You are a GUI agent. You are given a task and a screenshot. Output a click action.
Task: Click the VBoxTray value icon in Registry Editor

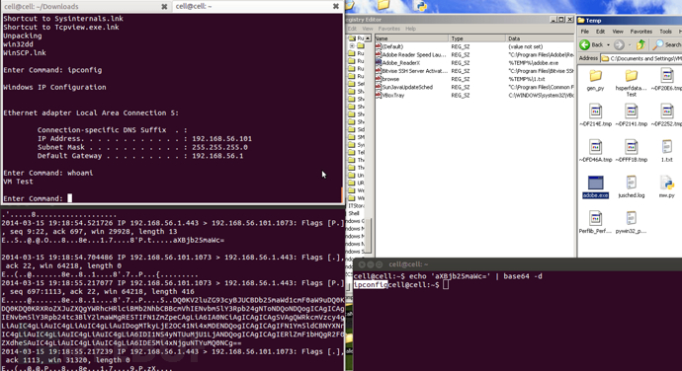click(379, 95)
